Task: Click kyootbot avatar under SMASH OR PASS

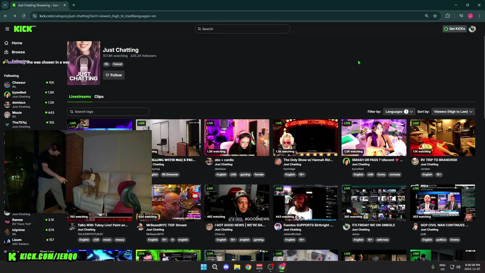Action: click(346, 162)
